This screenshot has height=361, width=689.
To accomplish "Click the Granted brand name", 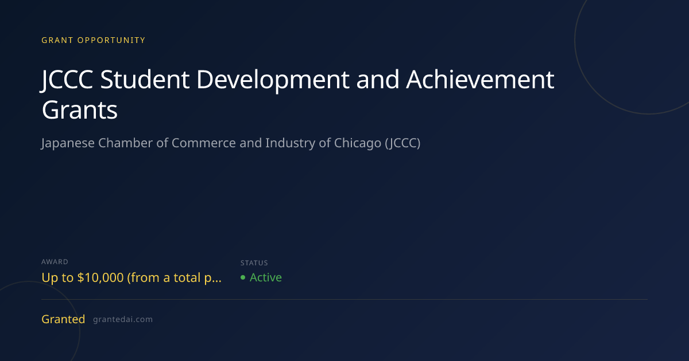I will coord(63,319).
